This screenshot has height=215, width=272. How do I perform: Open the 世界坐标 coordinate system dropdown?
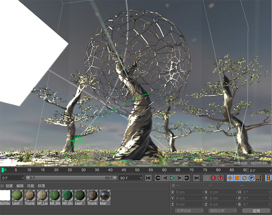pos(189,211)
